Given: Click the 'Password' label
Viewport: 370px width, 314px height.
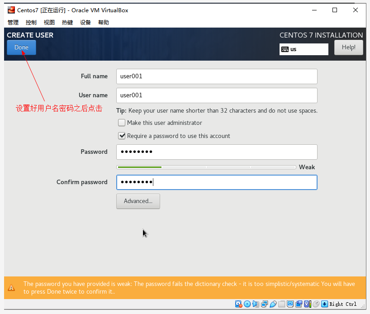Looking at the screenshot, I should 94,152.
